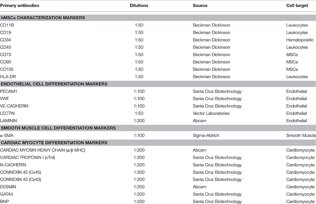Click the CD34 antibody cell
This screenshot has height=204, width=316.
[x=5, y=40]
